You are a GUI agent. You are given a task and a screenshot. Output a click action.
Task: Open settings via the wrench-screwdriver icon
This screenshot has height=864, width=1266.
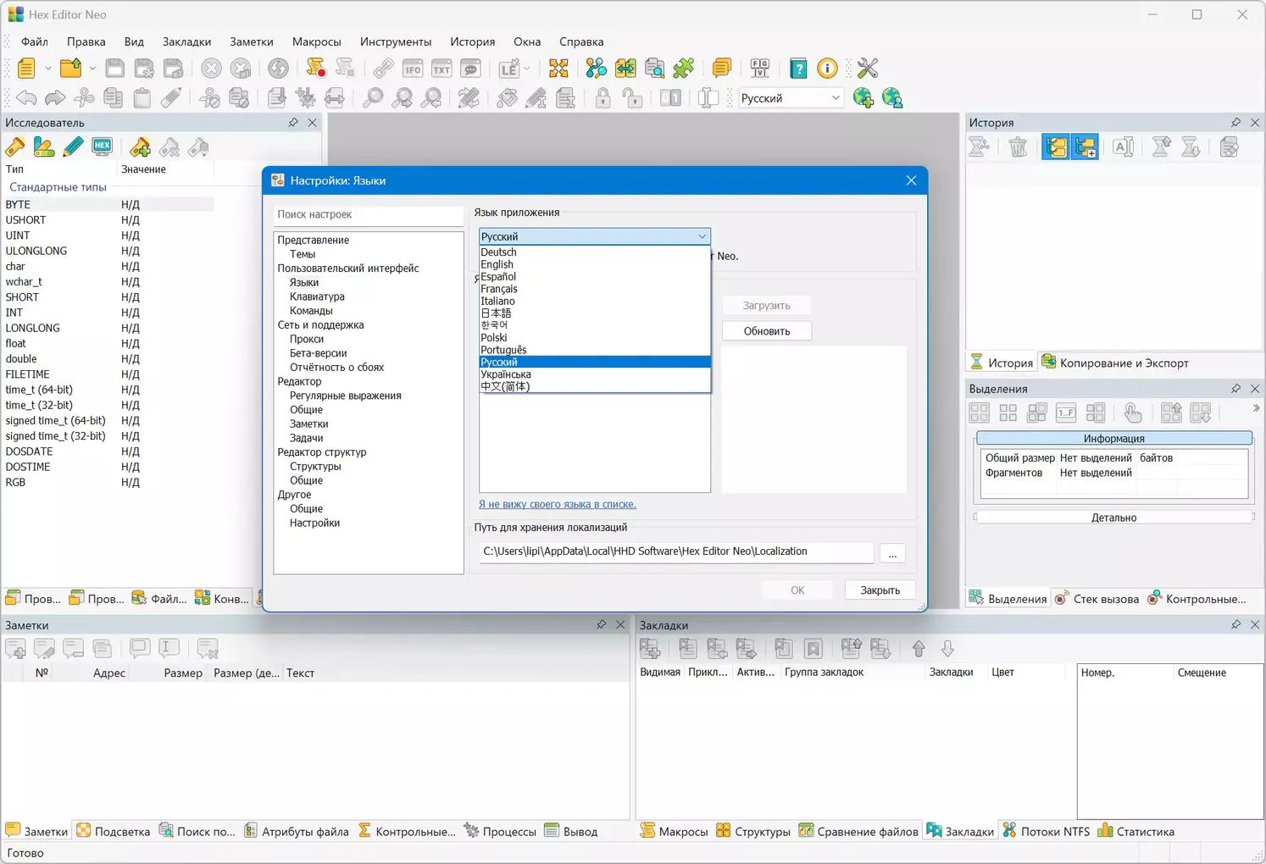[x=868, y=69]
